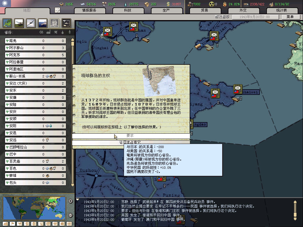This screenshot has width=303, height=227.
Task: Click the plus icon beside the 地图 tab
Action: point(57,10)
